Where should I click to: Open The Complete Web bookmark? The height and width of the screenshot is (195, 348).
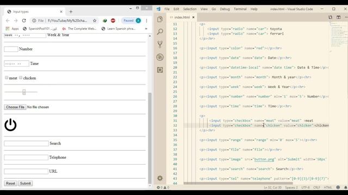[79, 29]
